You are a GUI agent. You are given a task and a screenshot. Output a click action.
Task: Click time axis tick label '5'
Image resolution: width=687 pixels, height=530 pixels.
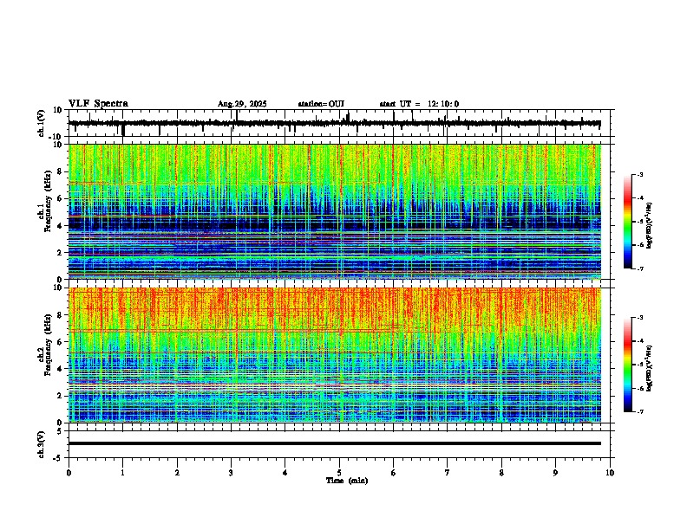click(x=339, y=473)
